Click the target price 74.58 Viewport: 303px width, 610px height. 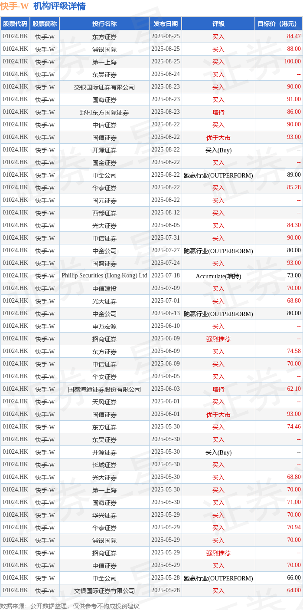click(293, 351)
